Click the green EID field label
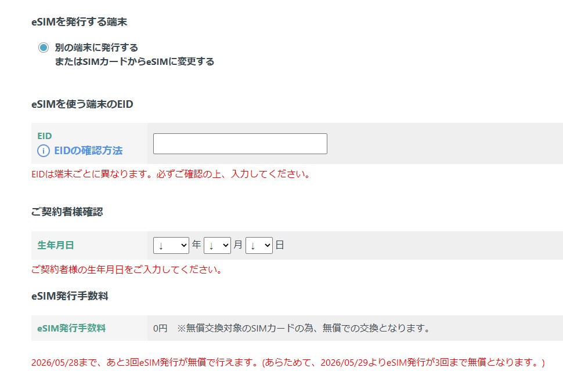Image resolution: width=563 pixels, height=386 pixels. coord(45,136)
